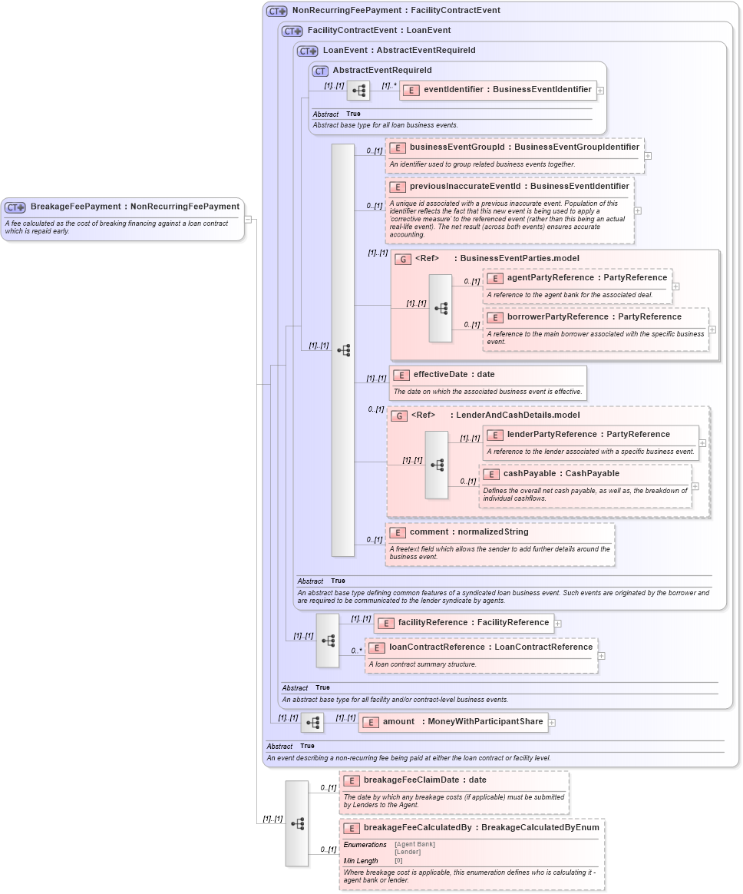Viewport: 743px width, 894px height.
Task: Click the label 'NonRecurringFeePayment : FacilityContractEvent'
Action: [397, 10]
